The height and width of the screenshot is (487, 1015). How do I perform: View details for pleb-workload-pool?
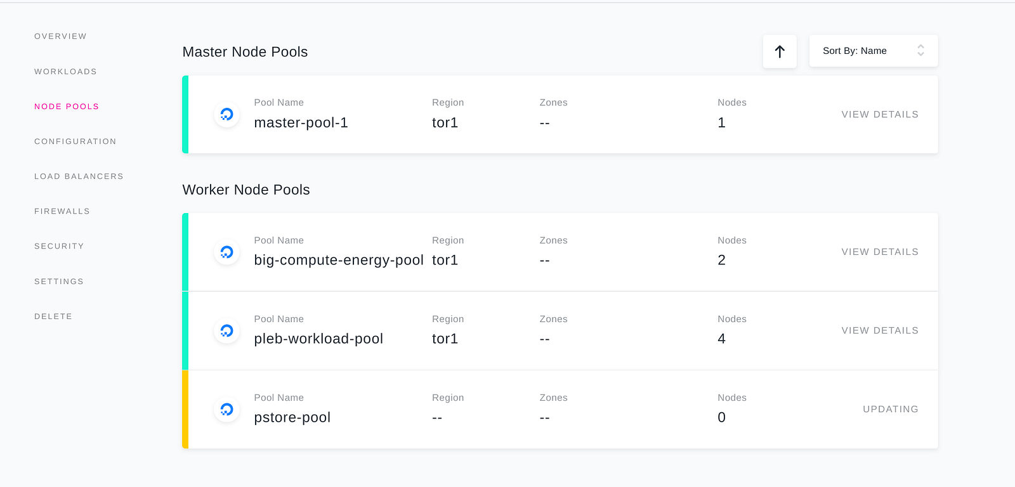tap(879, 330)
